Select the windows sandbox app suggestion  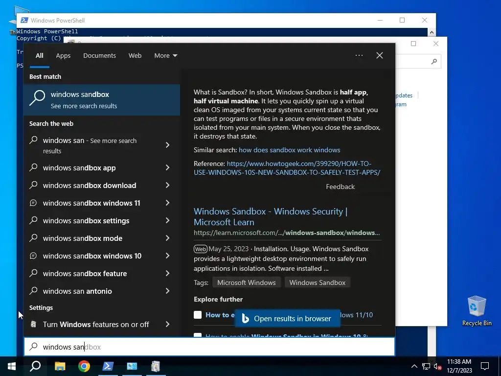tap(79, 168)
